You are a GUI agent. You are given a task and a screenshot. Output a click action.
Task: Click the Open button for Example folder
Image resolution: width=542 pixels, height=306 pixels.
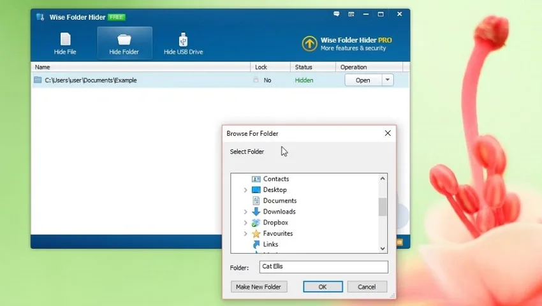pos(363,80)
